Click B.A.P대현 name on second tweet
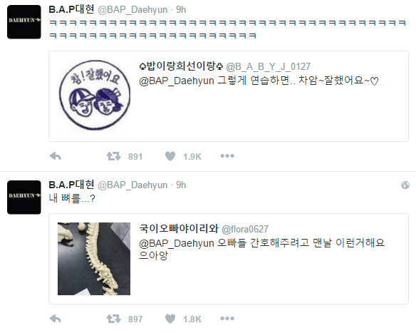Image resolution: width=416 pixels, height=333 pixels. pyautogui.click(x=71, y=185)
